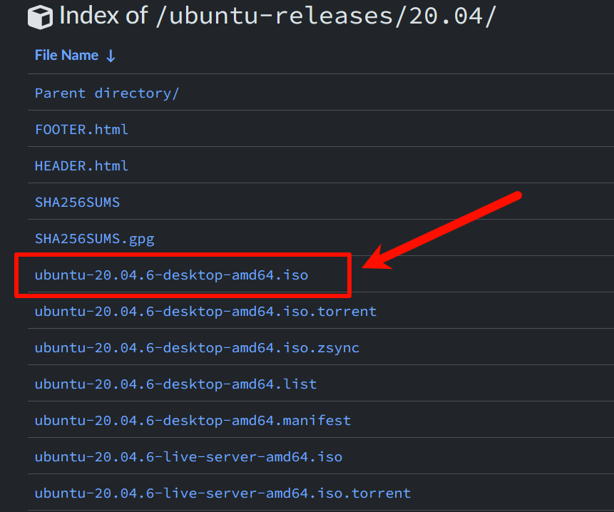Download ubuntu-20.04.6-desktop-amd64.iso.torrent
This screenshot has height=512, width=614.
[x=205, y=312]
